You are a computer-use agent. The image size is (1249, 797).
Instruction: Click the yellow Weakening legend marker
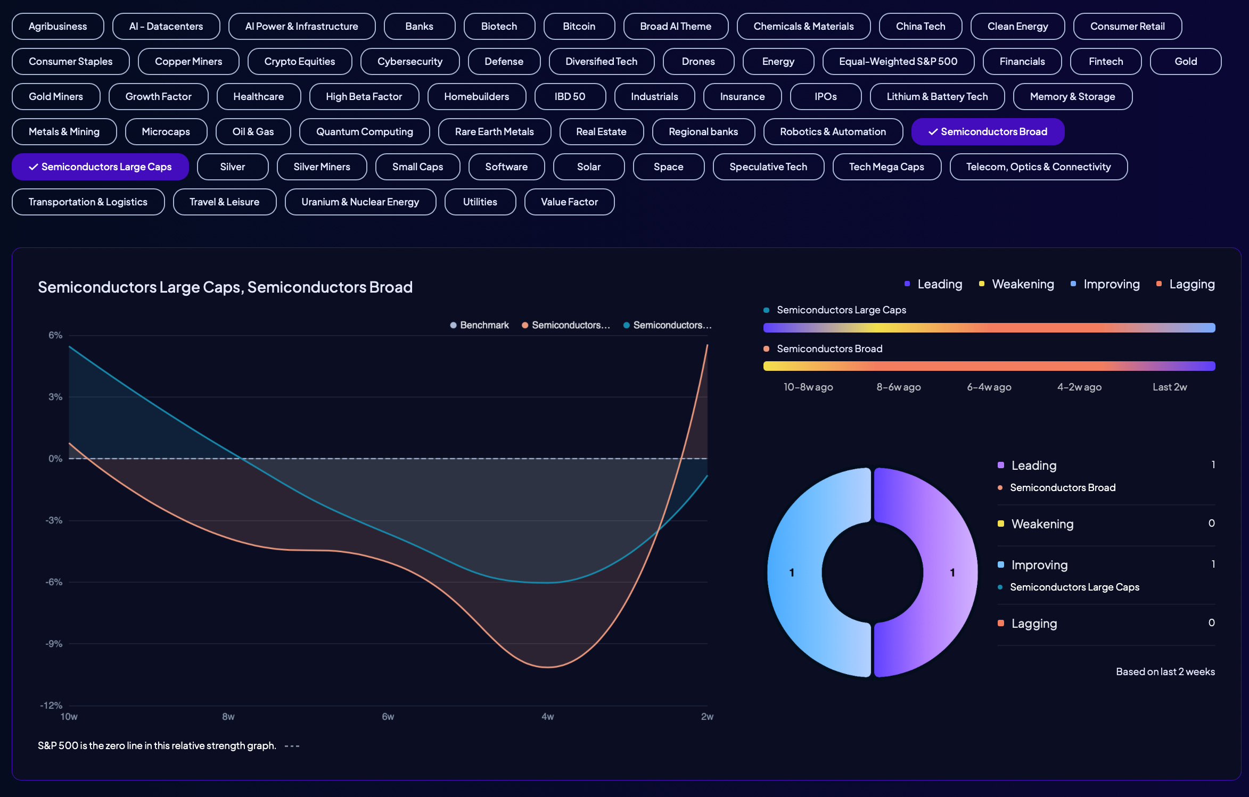(982, 284)
